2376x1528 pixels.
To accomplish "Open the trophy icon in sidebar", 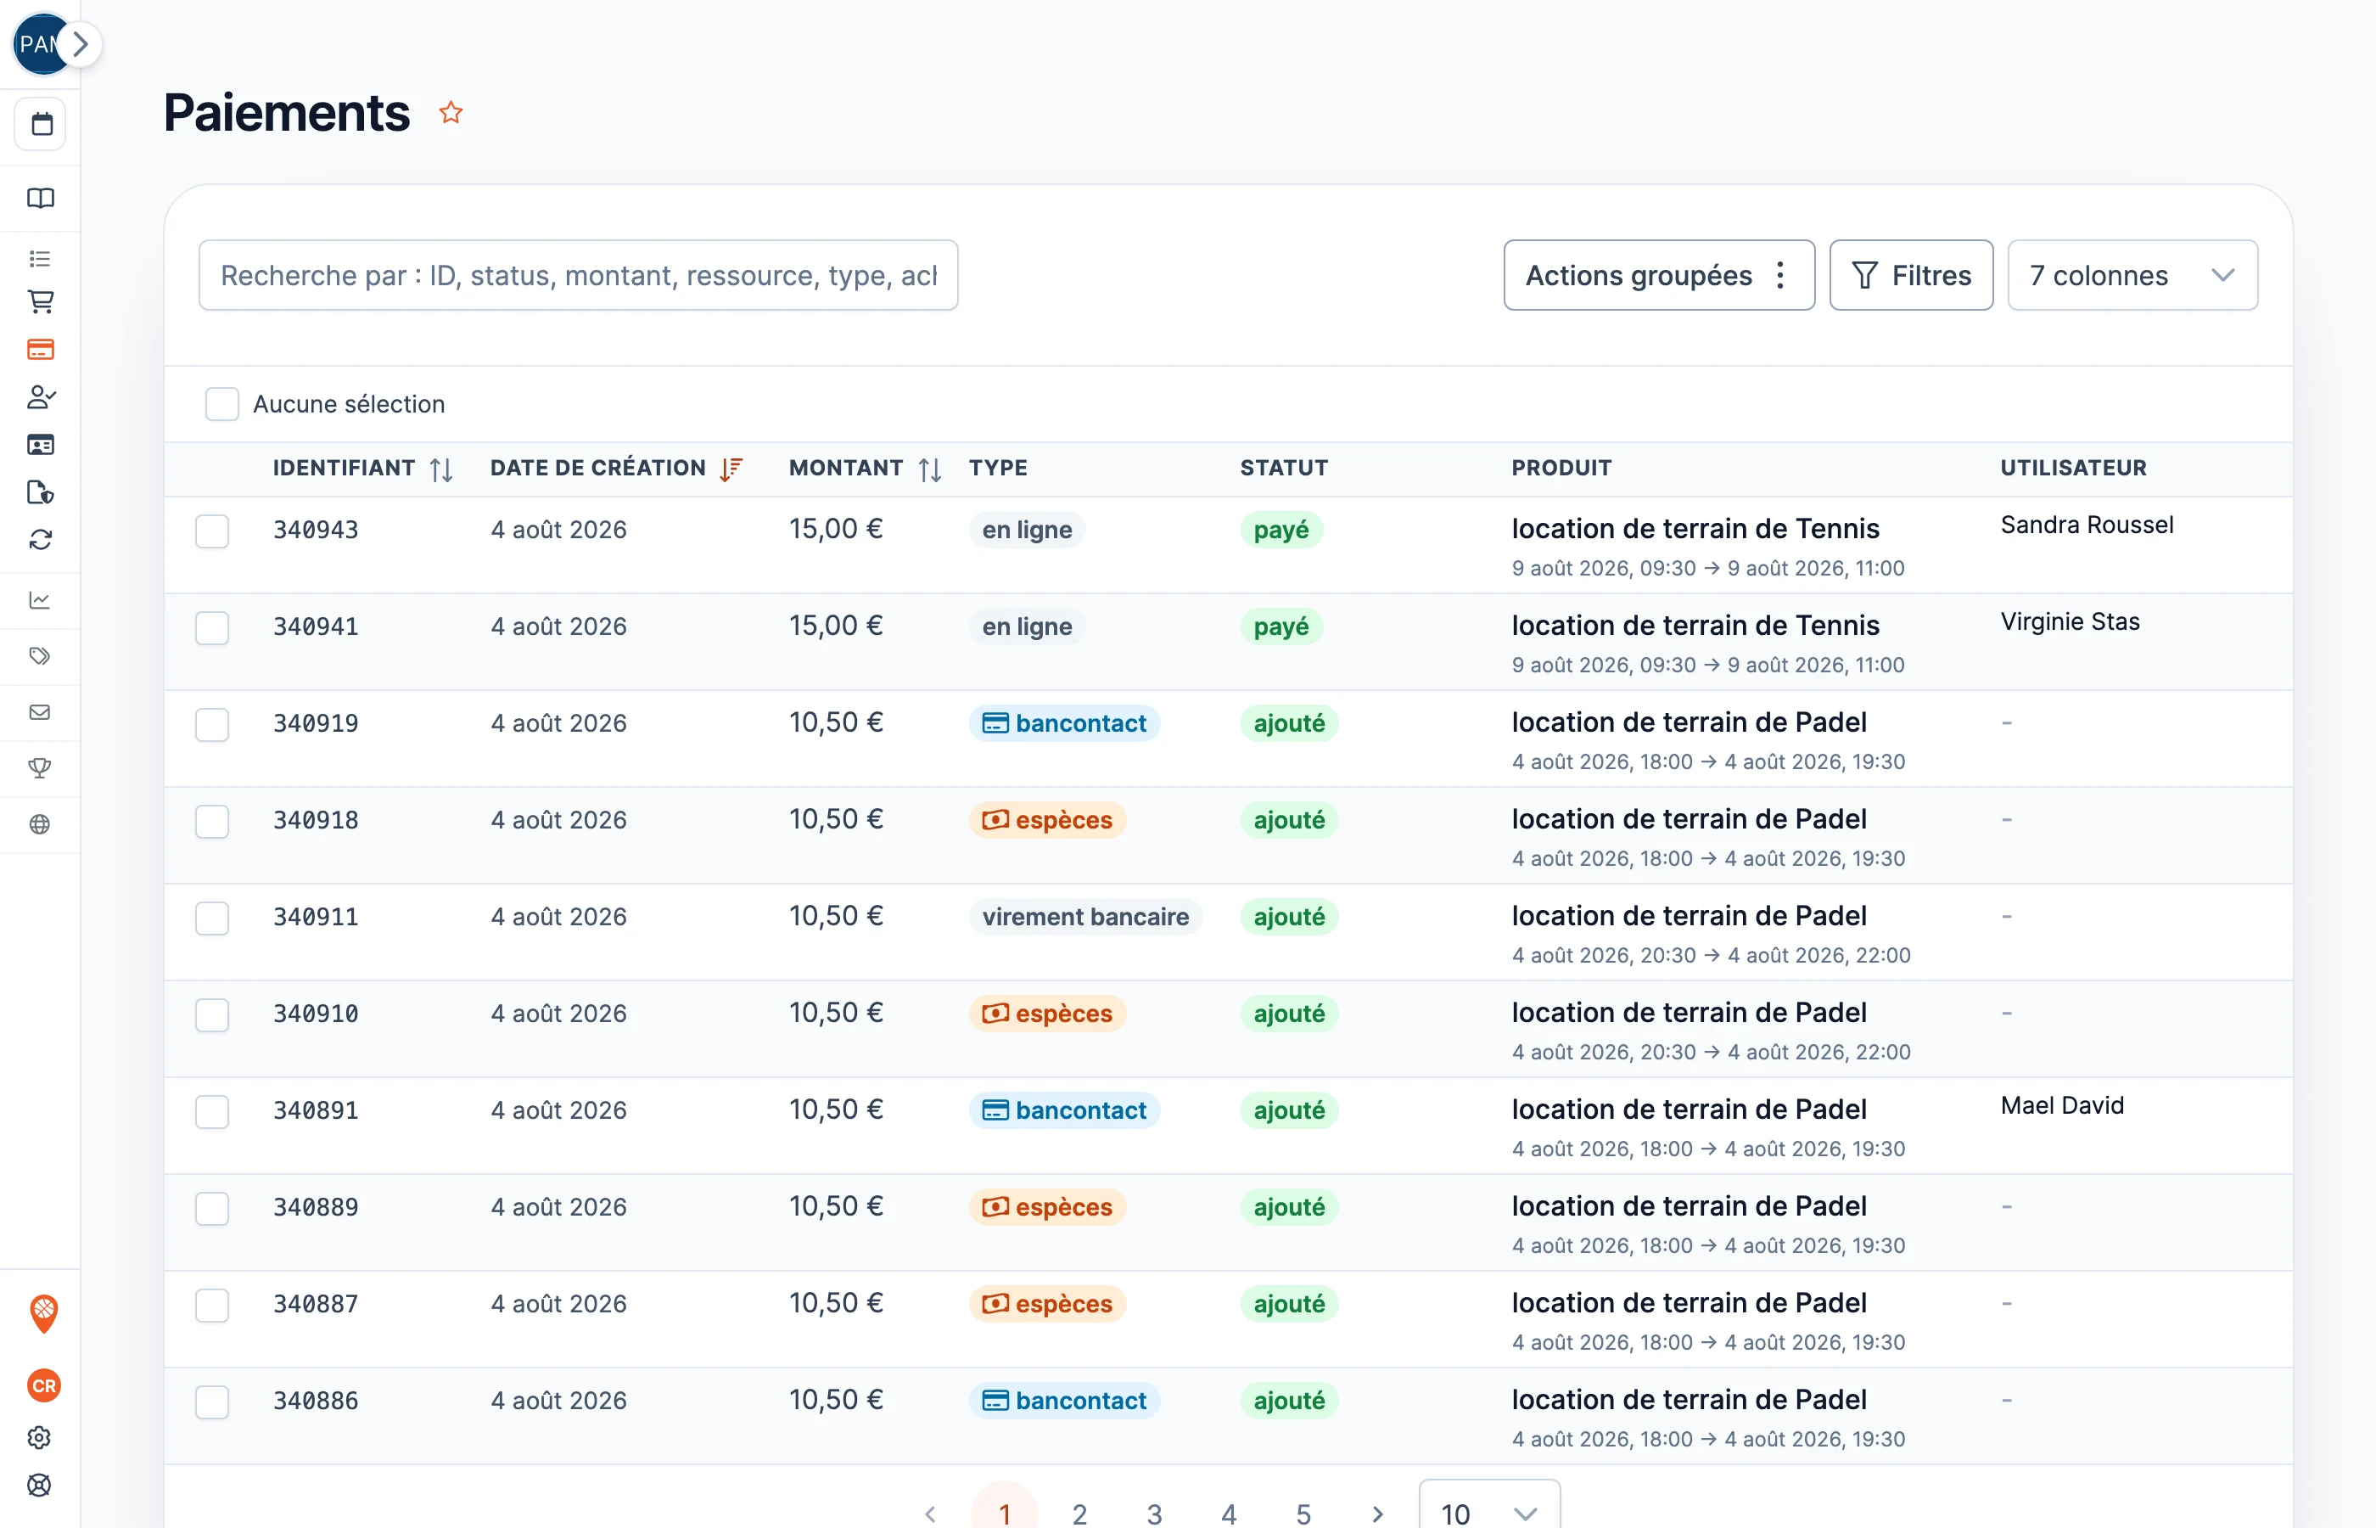I will coord(41,768).
